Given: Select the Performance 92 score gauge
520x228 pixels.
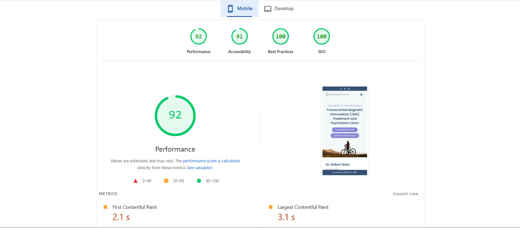Looking at the screenshot, I should (199, 37).
